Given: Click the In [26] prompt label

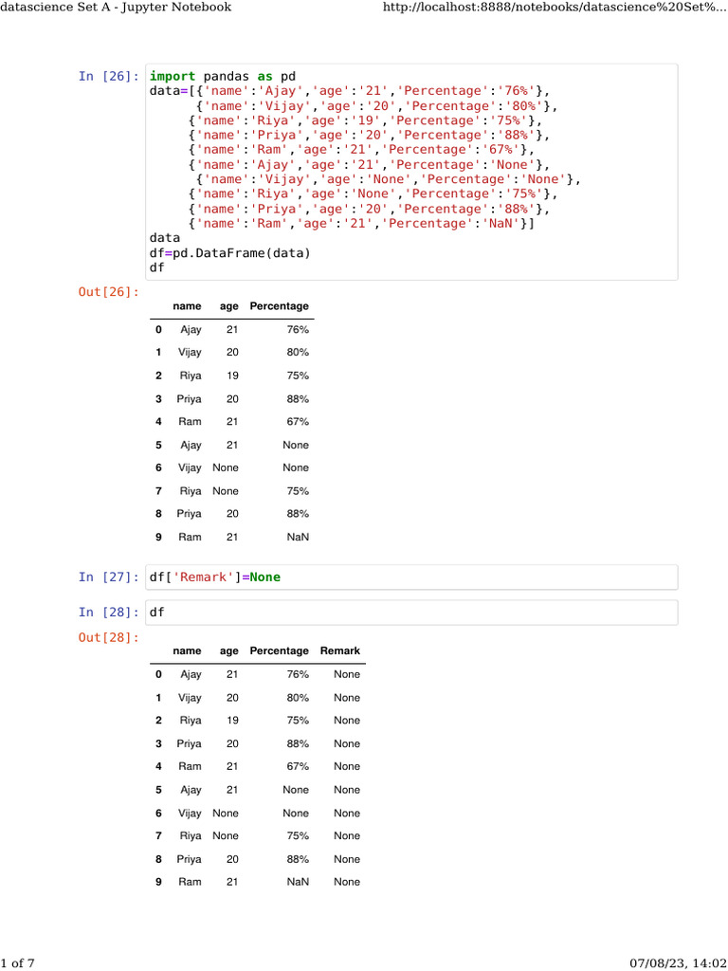Looking at the screenshot, I should (109, 76).
